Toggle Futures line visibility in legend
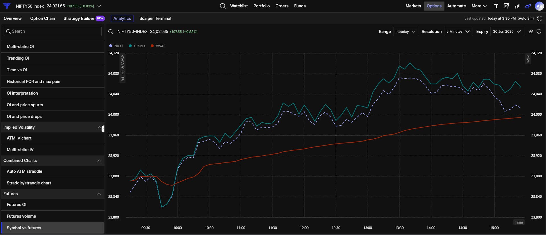Viewport: 546px width, 235px height. (x=137, y=46)
